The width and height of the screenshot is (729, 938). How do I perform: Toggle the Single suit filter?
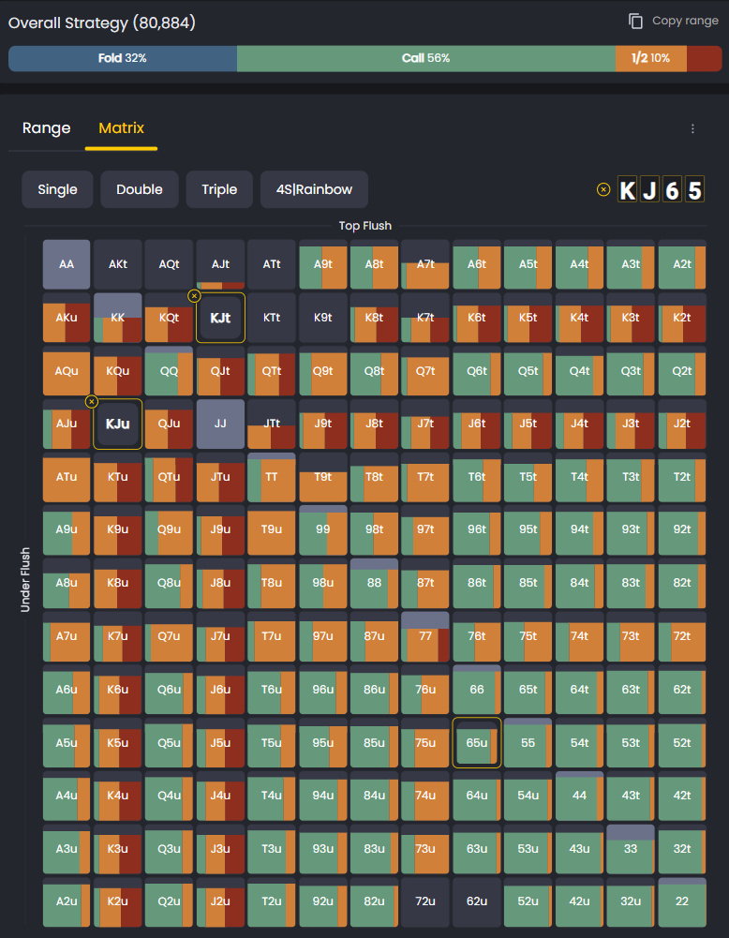coord(57,189)
